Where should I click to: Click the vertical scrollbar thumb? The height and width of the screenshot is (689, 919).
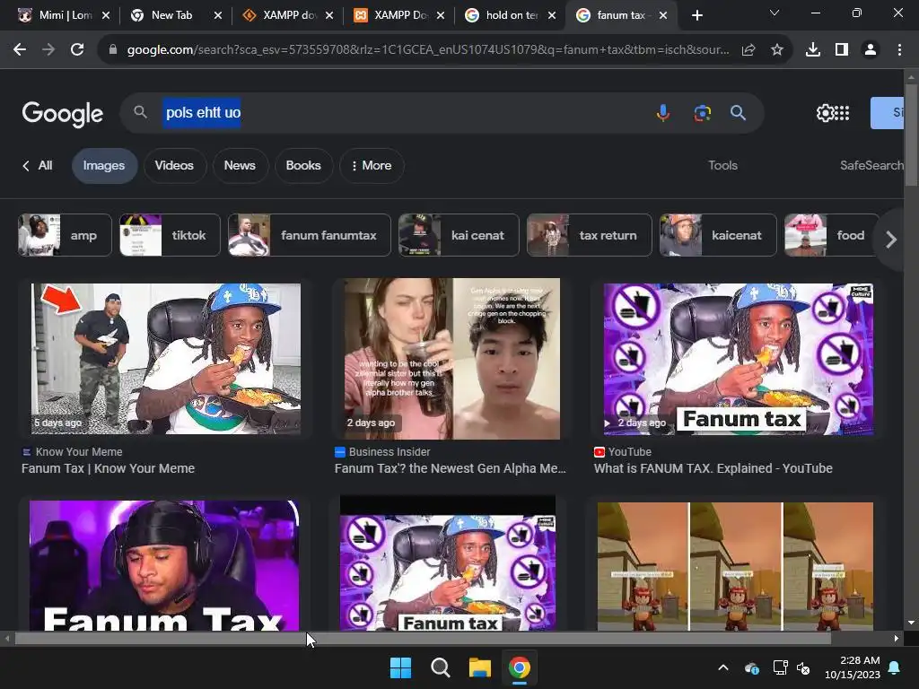(911, 135)
